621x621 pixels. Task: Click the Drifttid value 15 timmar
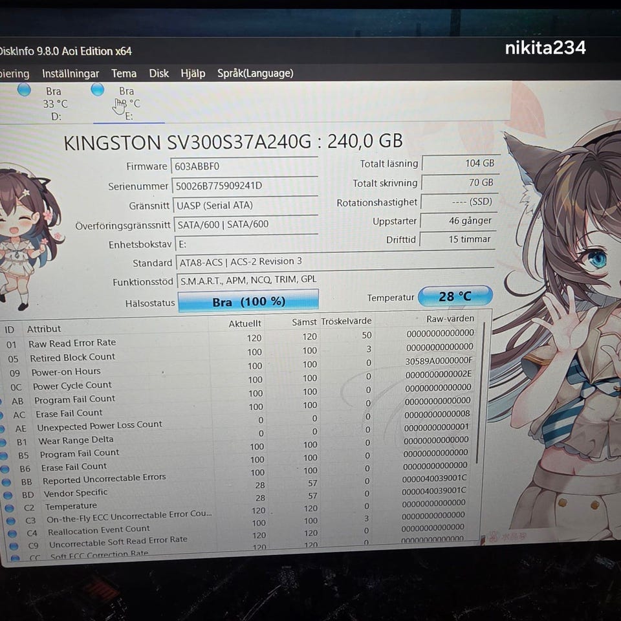[x=457, y=239]
